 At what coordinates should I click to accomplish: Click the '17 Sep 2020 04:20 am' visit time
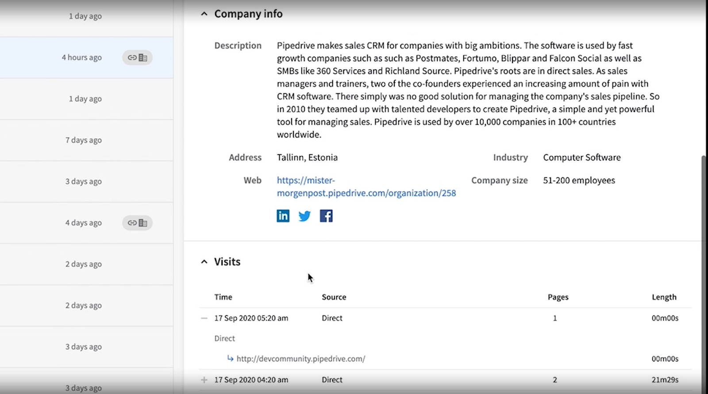(x=251, y=380)
